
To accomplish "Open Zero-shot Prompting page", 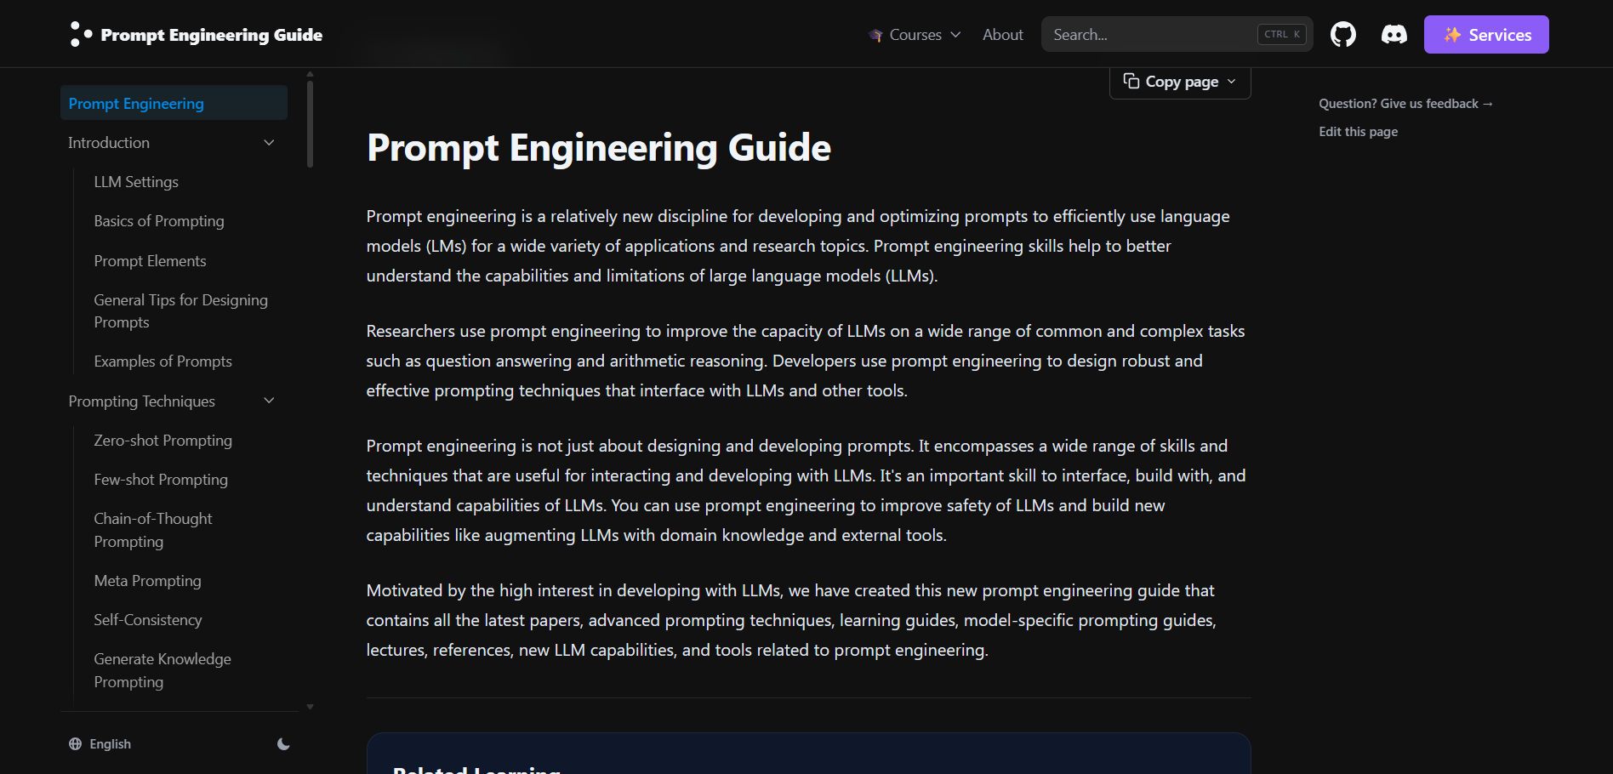I will coord(162,441).
